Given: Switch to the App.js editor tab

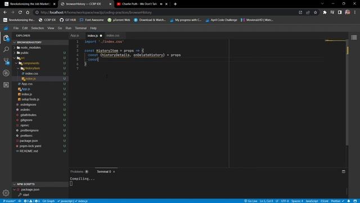Looking at the screenshot, I should tap(75, 36).
